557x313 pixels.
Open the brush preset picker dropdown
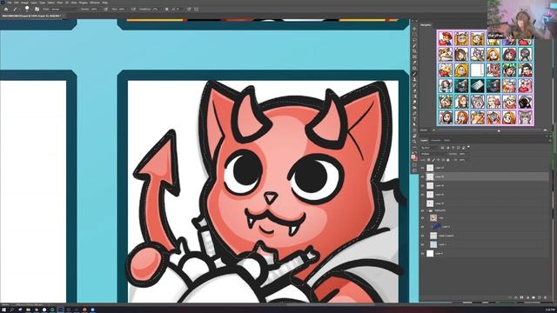point(28,9)
